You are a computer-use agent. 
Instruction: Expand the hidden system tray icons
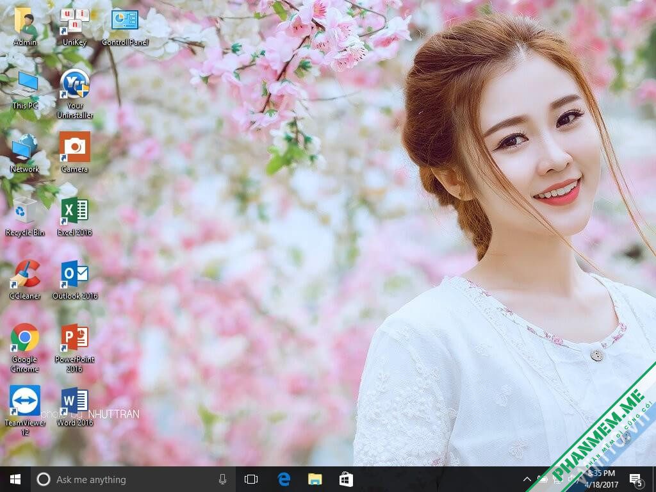tap(527, 479)
